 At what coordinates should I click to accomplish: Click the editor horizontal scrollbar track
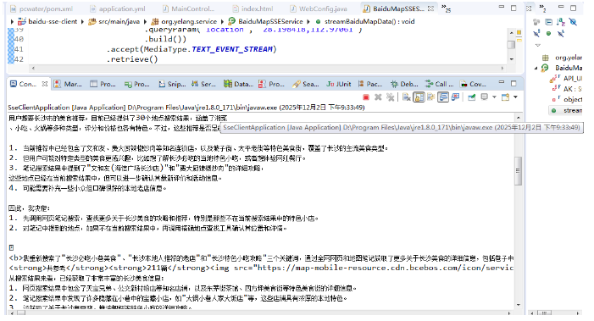click(268, 68)
